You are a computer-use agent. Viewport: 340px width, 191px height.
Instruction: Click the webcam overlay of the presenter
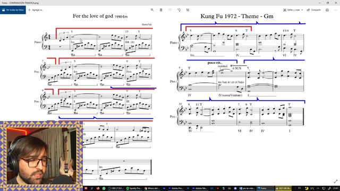41,156
